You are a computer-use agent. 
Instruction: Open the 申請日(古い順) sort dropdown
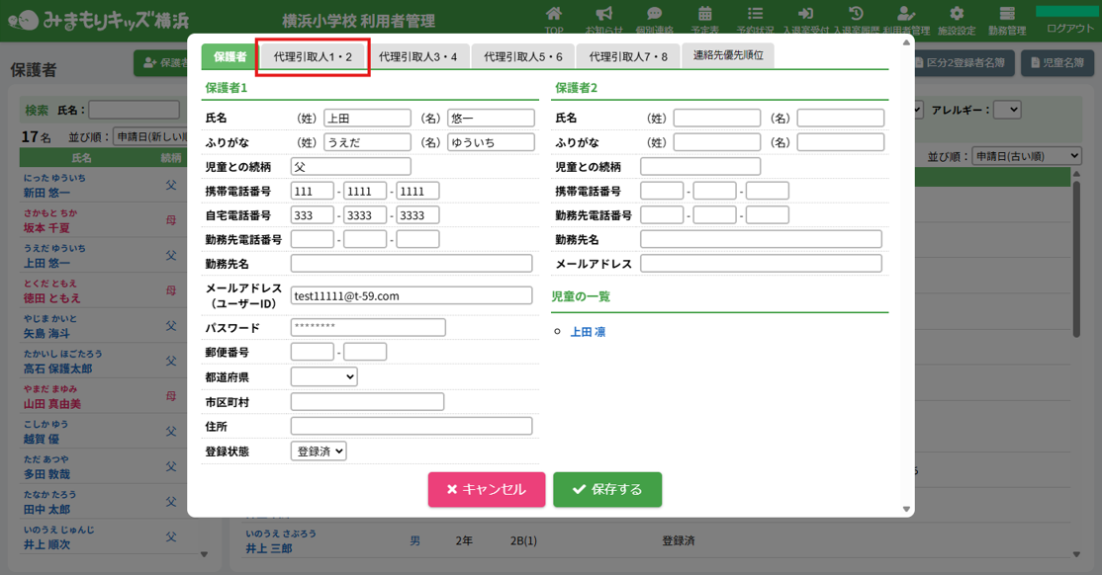[x=1026, y=156]
